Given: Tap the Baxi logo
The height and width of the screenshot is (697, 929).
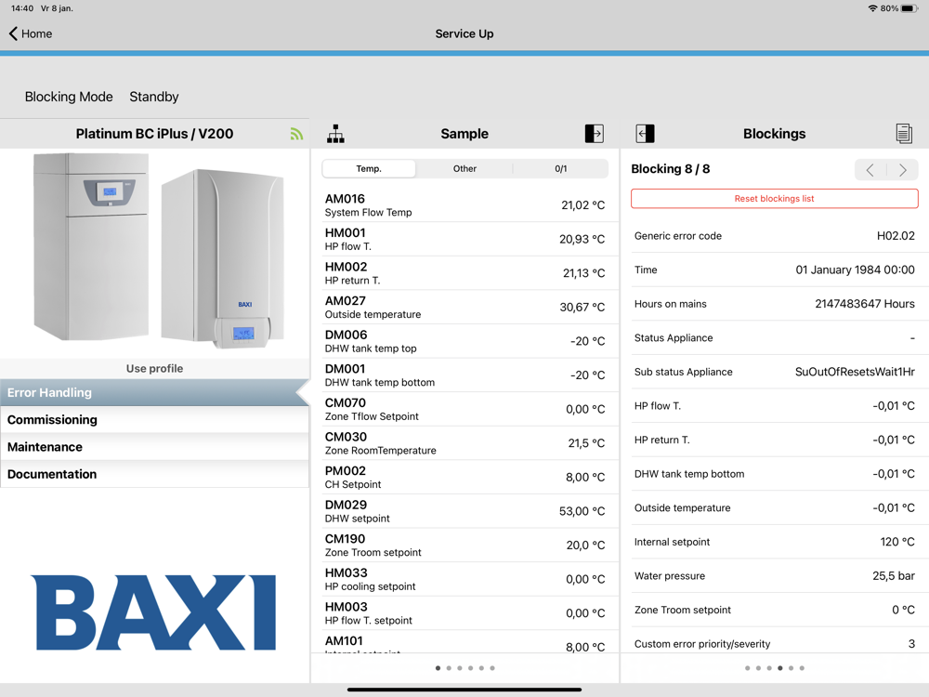Looking at the screenshot, I should [153, 612].
